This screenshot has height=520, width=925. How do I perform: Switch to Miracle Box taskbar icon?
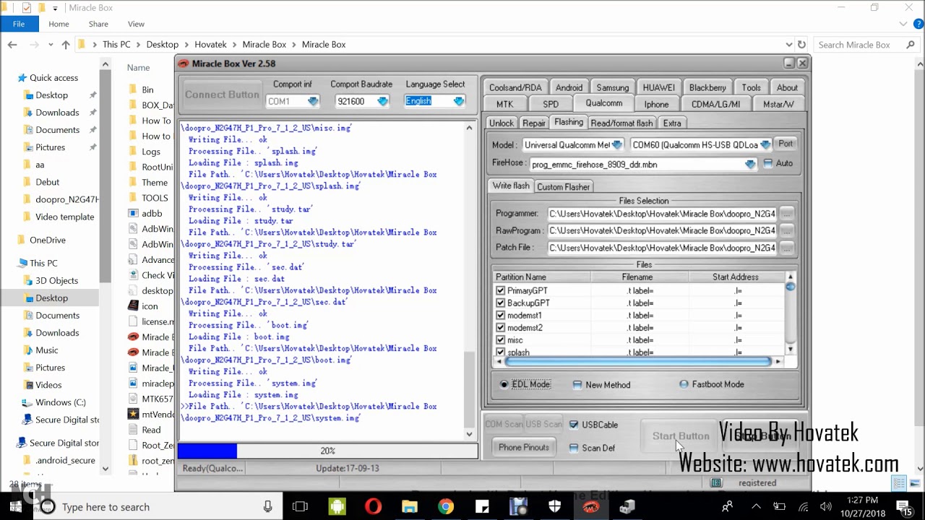(590, 507)
